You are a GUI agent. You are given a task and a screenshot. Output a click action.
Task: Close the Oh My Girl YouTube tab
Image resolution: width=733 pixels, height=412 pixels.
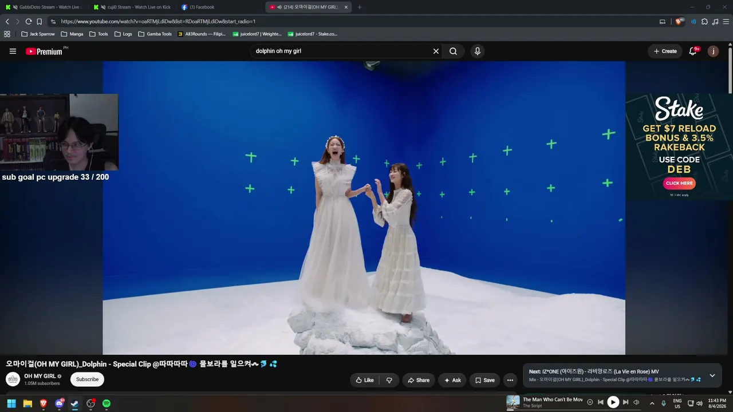coord(346,7)
